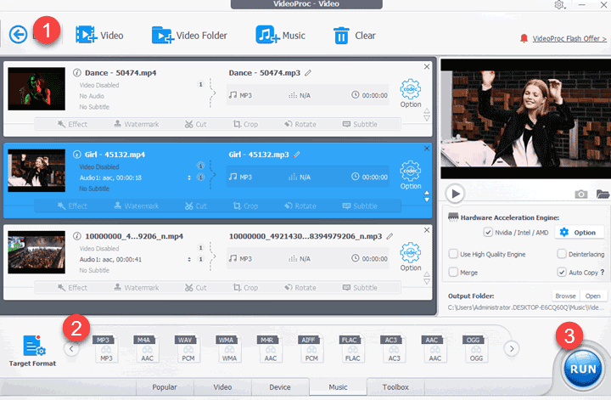Open settings gear in title bar

(x=559, y=5)
